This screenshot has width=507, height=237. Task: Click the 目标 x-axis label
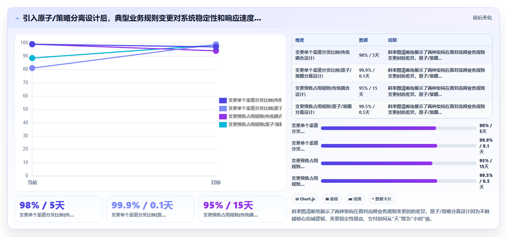pyautogui.click(x=216, y=182)
